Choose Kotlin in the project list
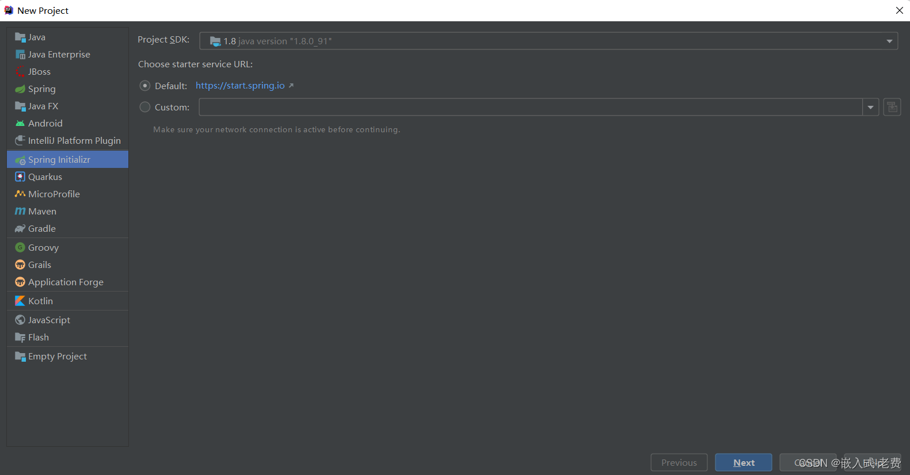 tap(67, 301)
